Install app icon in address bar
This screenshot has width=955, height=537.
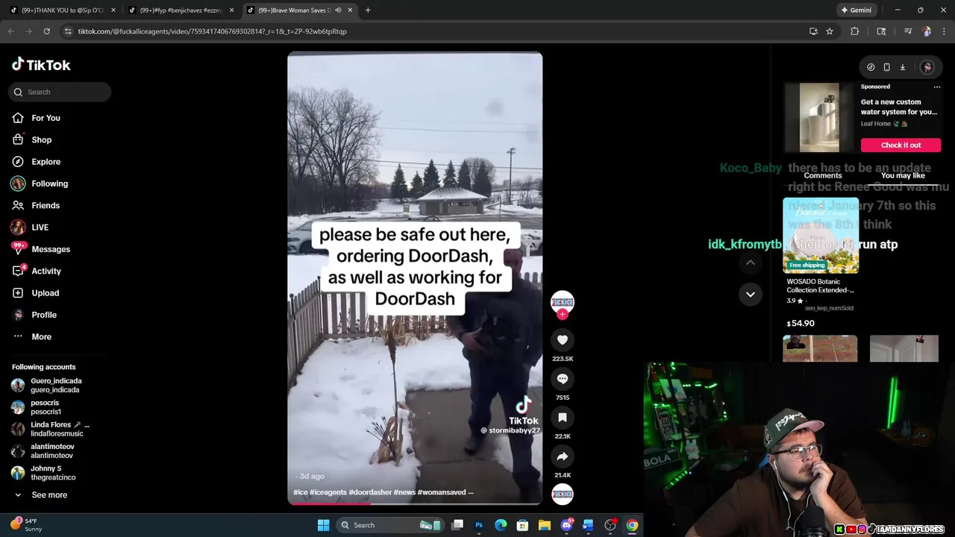[813, 31]
